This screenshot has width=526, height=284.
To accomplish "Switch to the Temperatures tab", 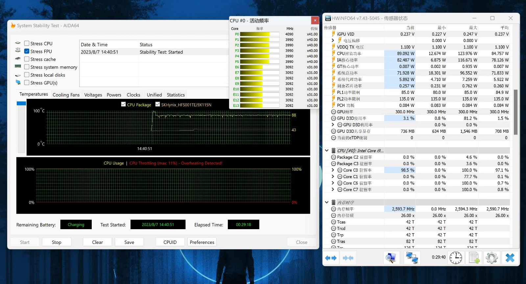I will (x=34, y=94).
